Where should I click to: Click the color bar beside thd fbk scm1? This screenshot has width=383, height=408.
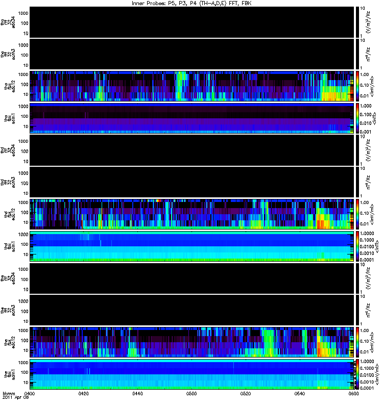tap(357, 246)
